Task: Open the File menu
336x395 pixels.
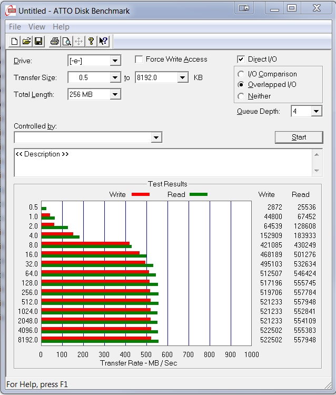Action: 15,27
